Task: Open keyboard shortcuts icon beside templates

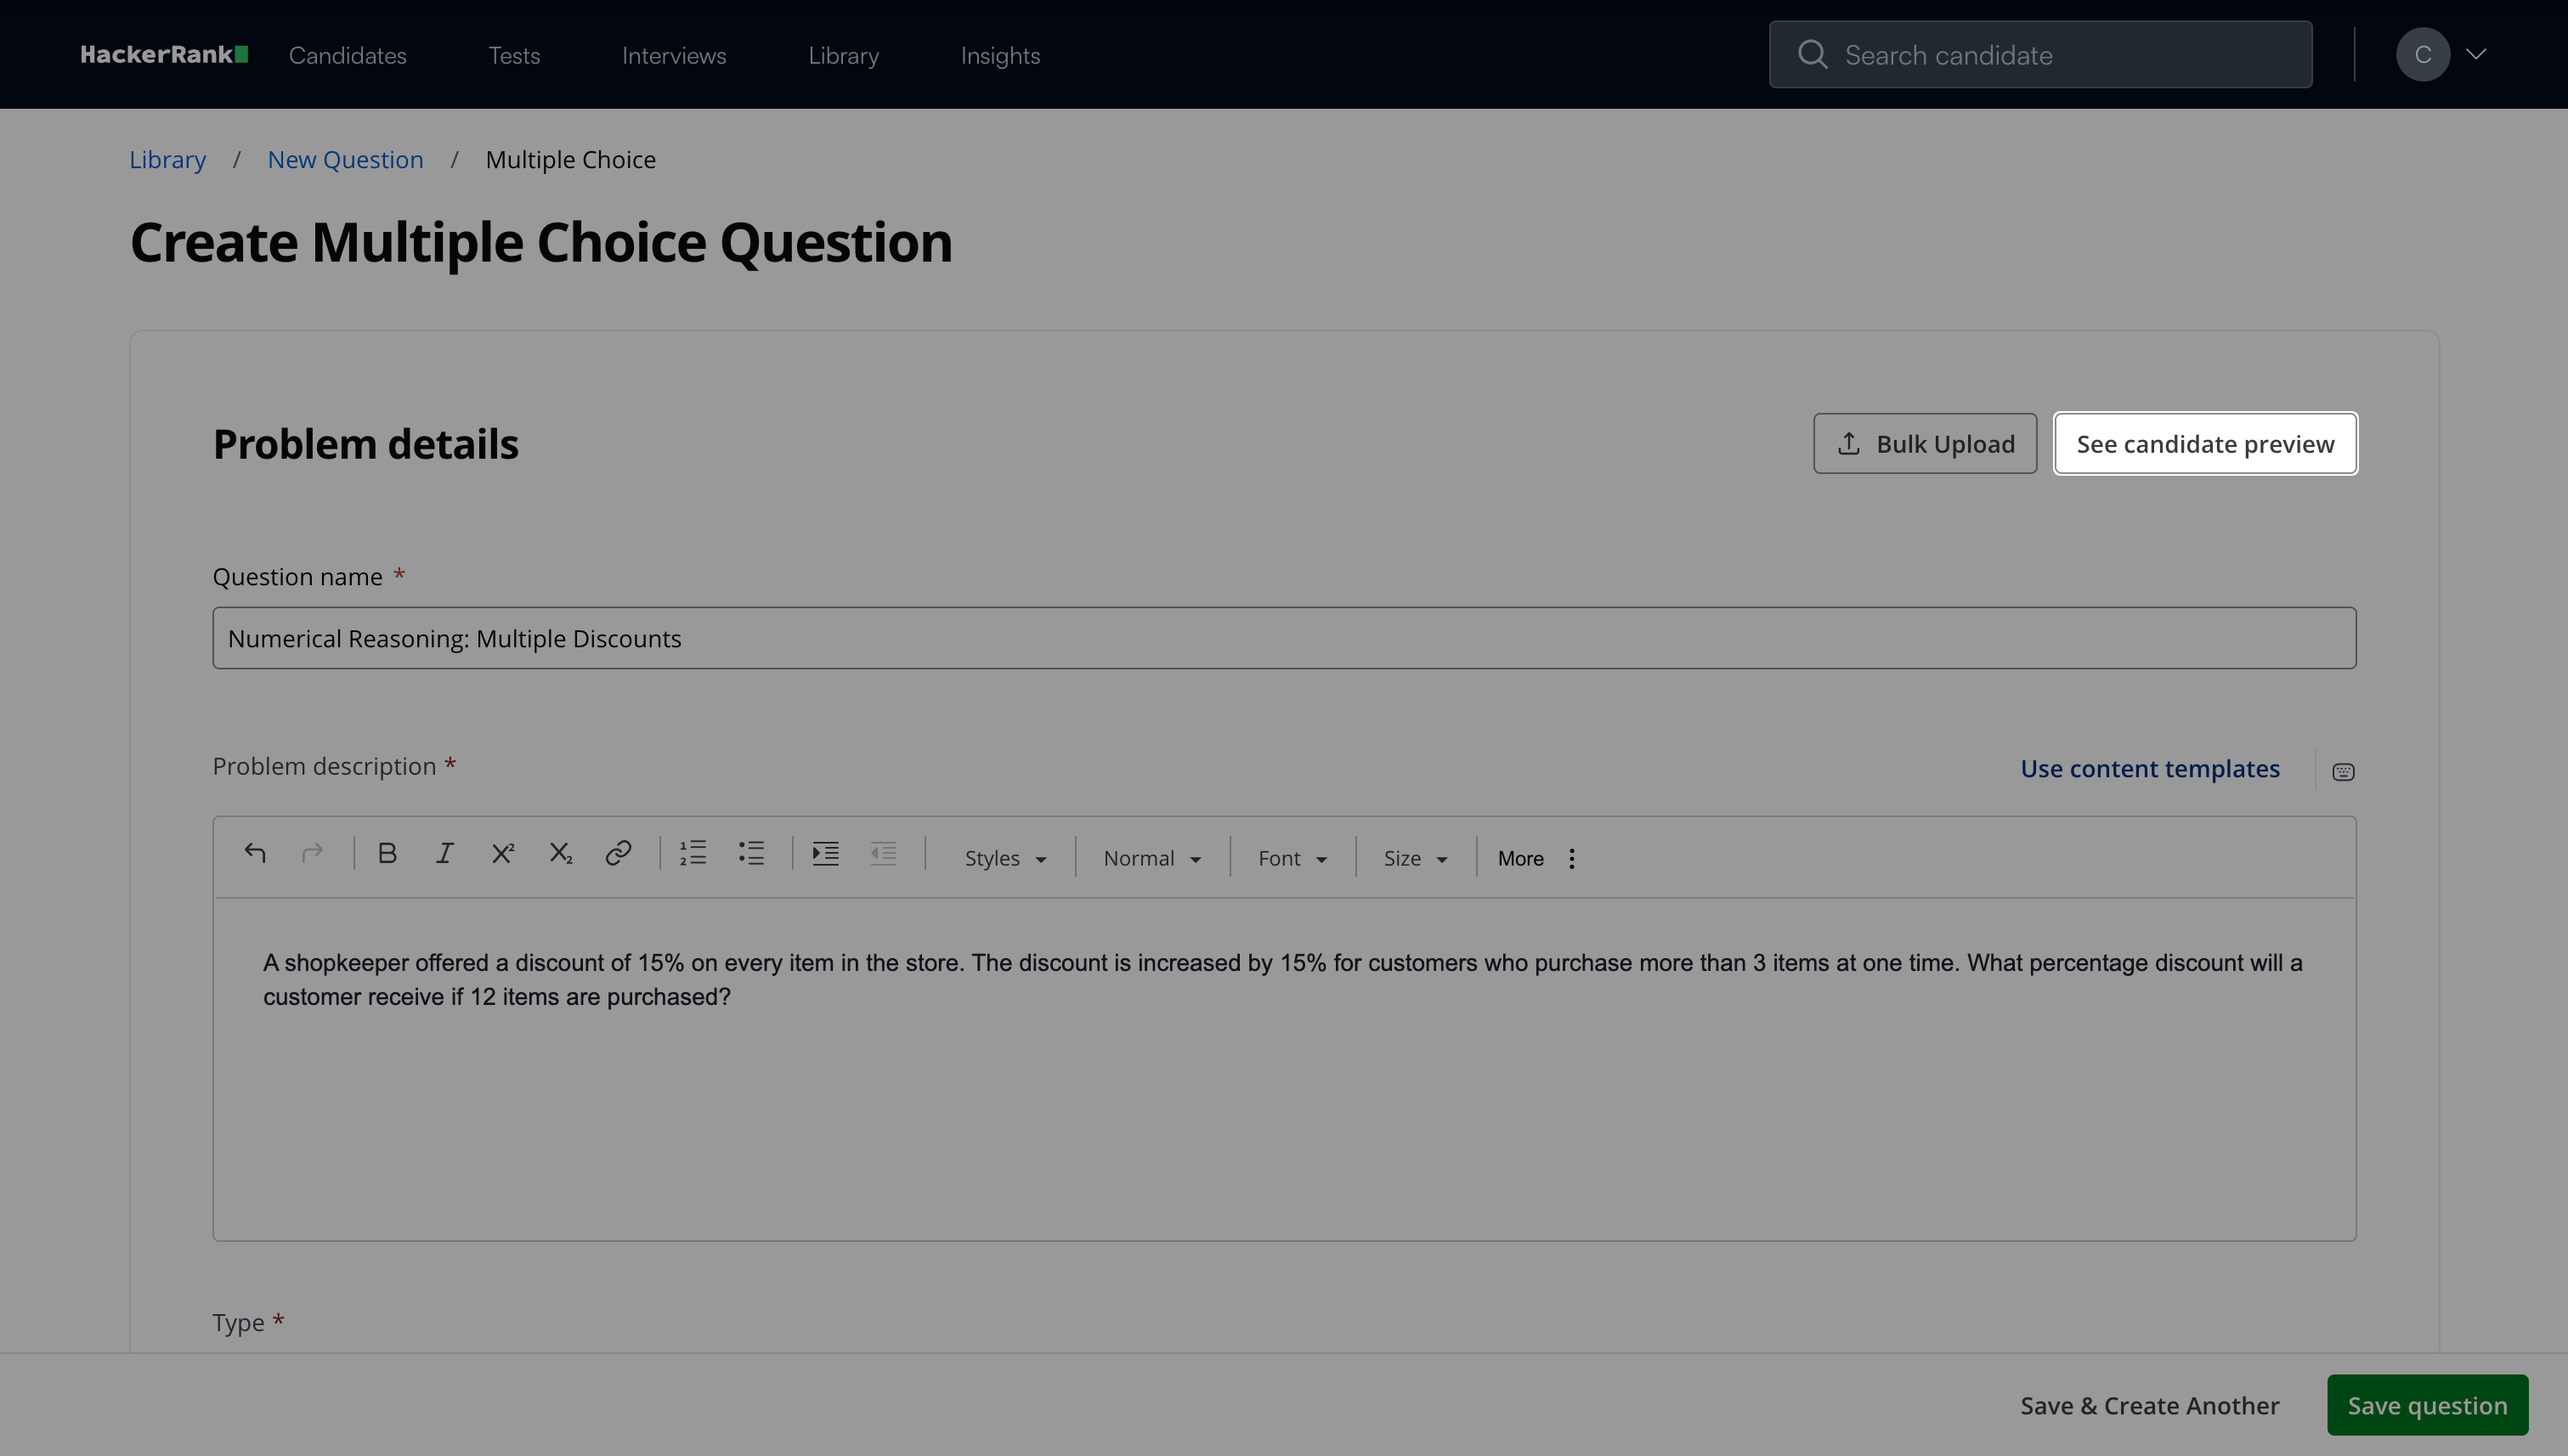Action: coord(2343,771)
